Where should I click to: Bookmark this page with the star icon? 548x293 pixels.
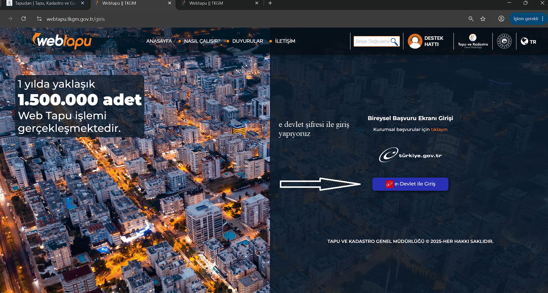(x=483, y=19)
